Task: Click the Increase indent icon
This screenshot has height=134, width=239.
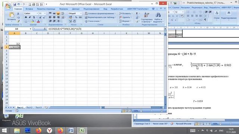Action: pos(54,21)
